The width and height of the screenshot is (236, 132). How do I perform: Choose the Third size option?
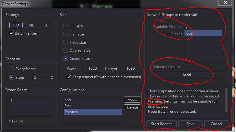point(65,42)
